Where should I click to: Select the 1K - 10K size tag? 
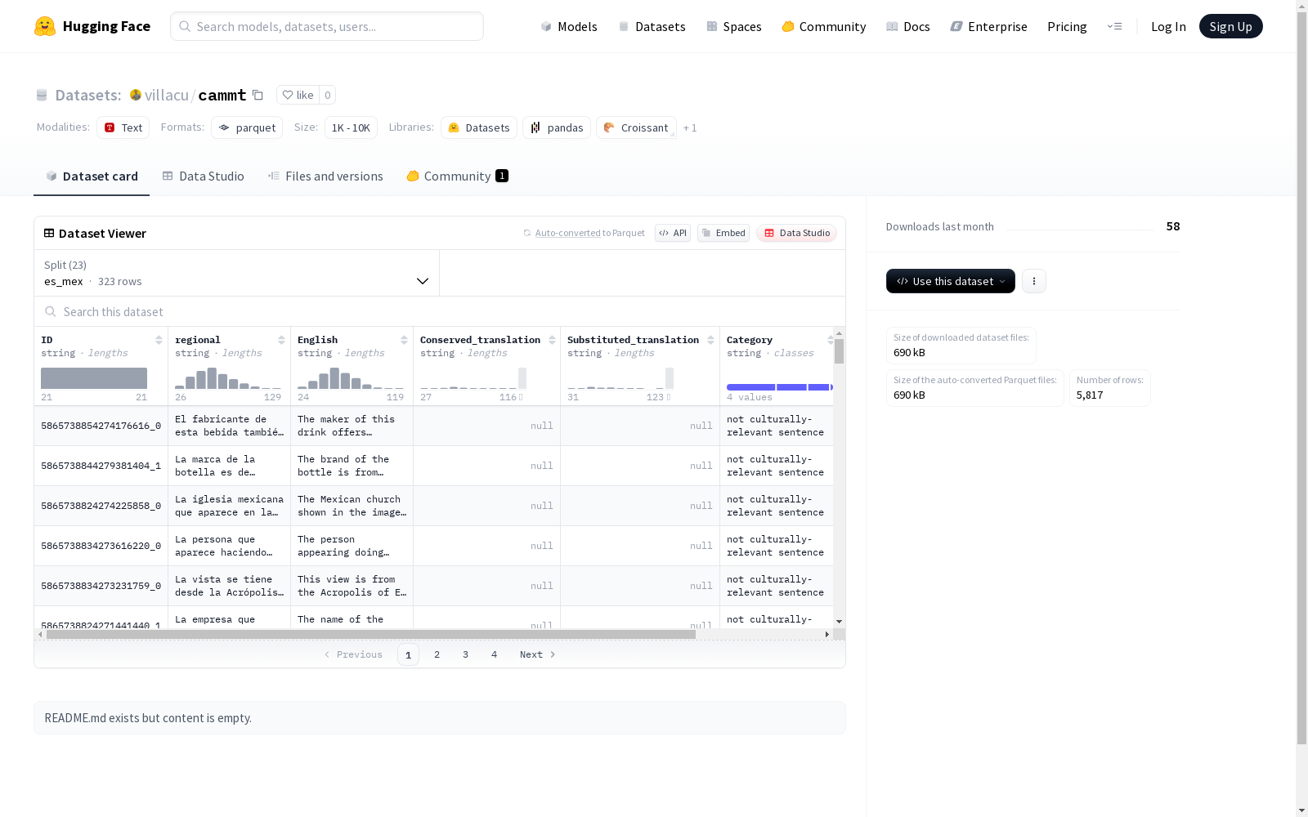(x=351, y=127)
